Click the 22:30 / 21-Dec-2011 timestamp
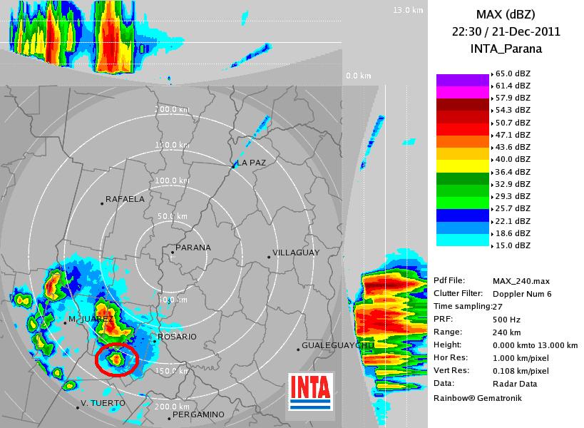The image size is (584, 428). [x=506, y=31]
